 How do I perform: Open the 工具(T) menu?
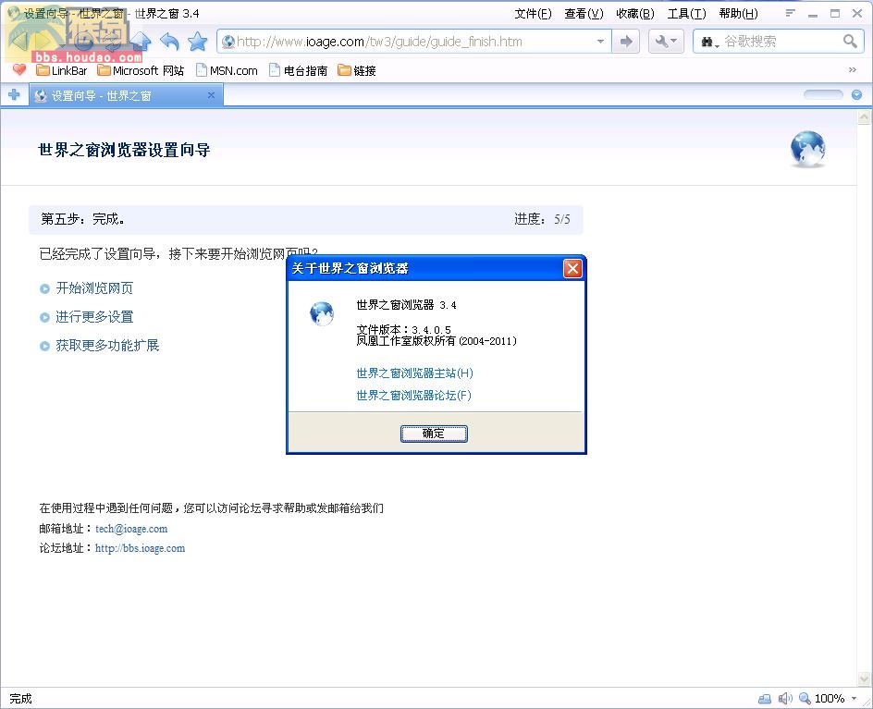[686, 13]
